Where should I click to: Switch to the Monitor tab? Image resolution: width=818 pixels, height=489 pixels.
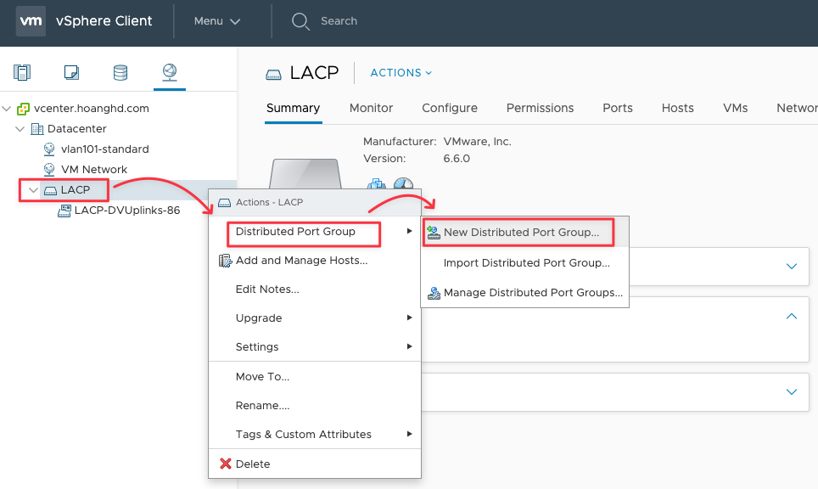coord(371,108)
